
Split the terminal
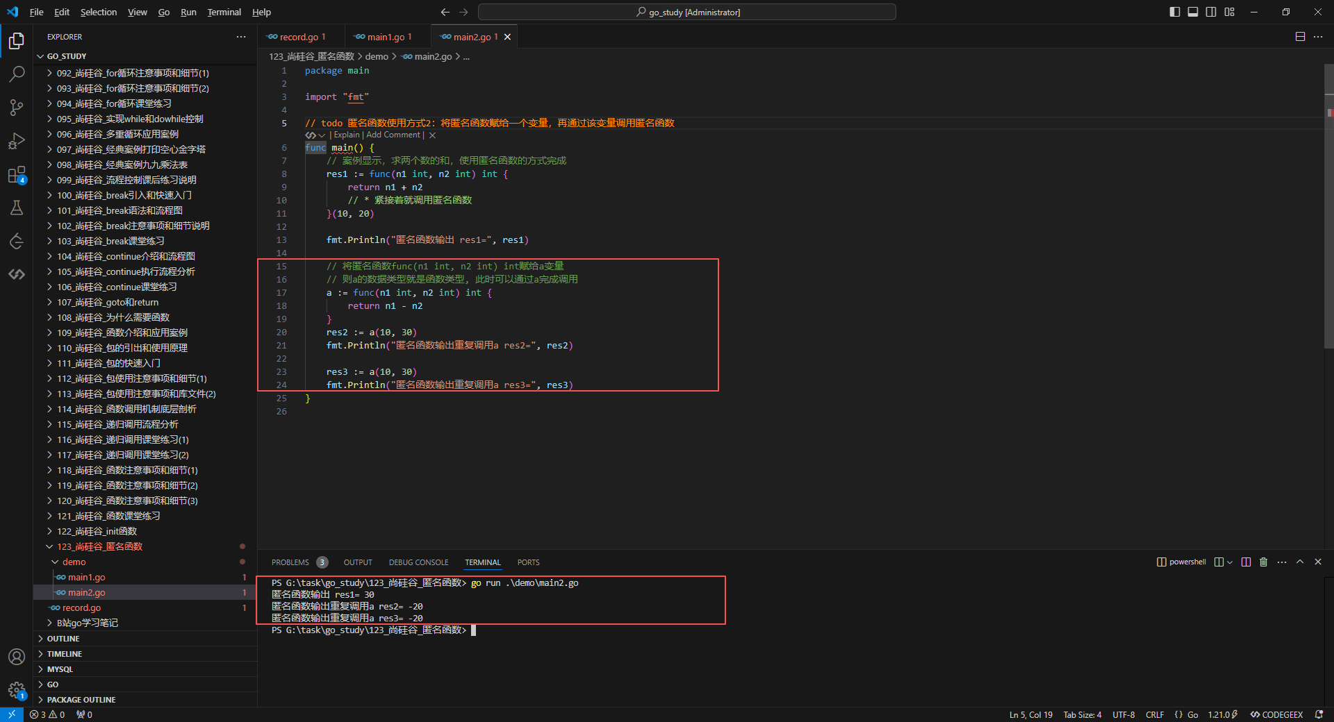[x=1246, y=562]
